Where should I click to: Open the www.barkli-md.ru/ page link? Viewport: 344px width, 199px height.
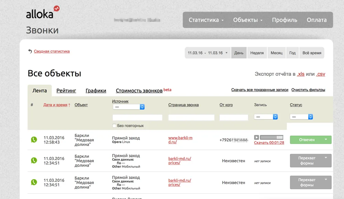(x=180, y=140)
